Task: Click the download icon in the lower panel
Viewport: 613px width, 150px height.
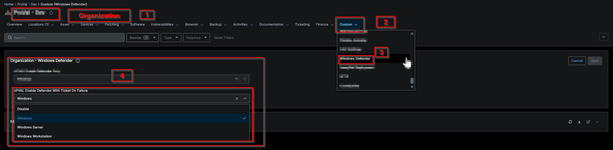Action: tap(579, 122)
